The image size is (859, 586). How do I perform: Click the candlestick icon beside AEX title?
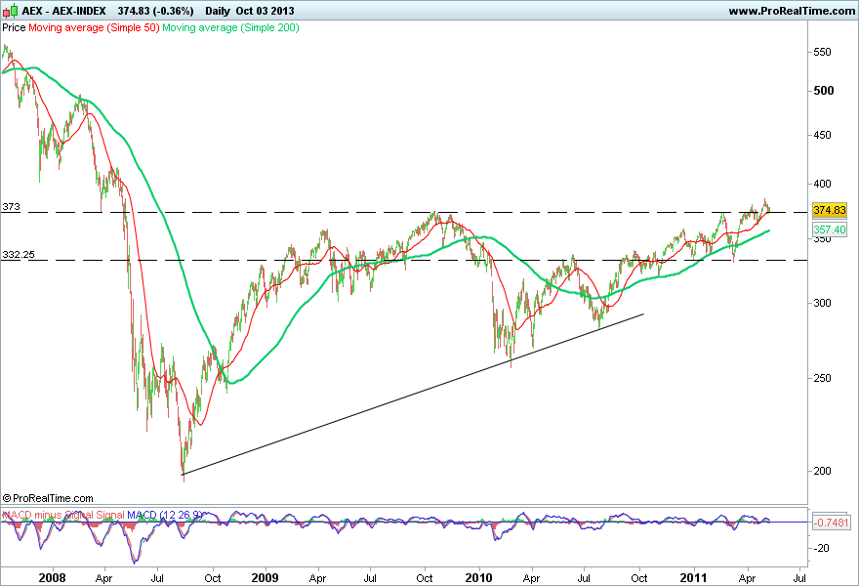click(x=10, y=11)
